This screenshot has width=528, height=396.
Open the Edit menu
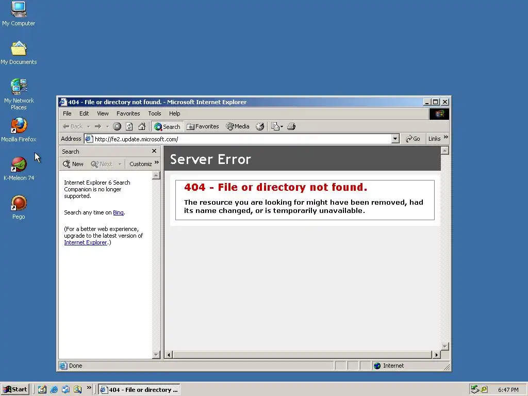pyautogui.click(x=84, y=113)
